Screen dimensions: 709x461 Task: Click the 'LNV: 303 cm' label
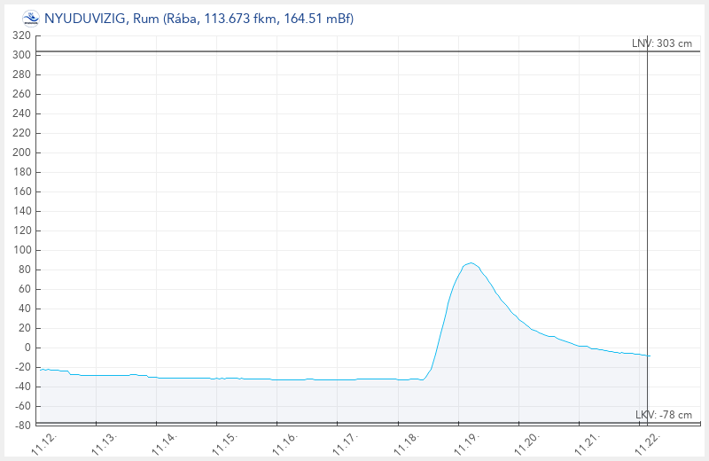(x=668, y=43)
